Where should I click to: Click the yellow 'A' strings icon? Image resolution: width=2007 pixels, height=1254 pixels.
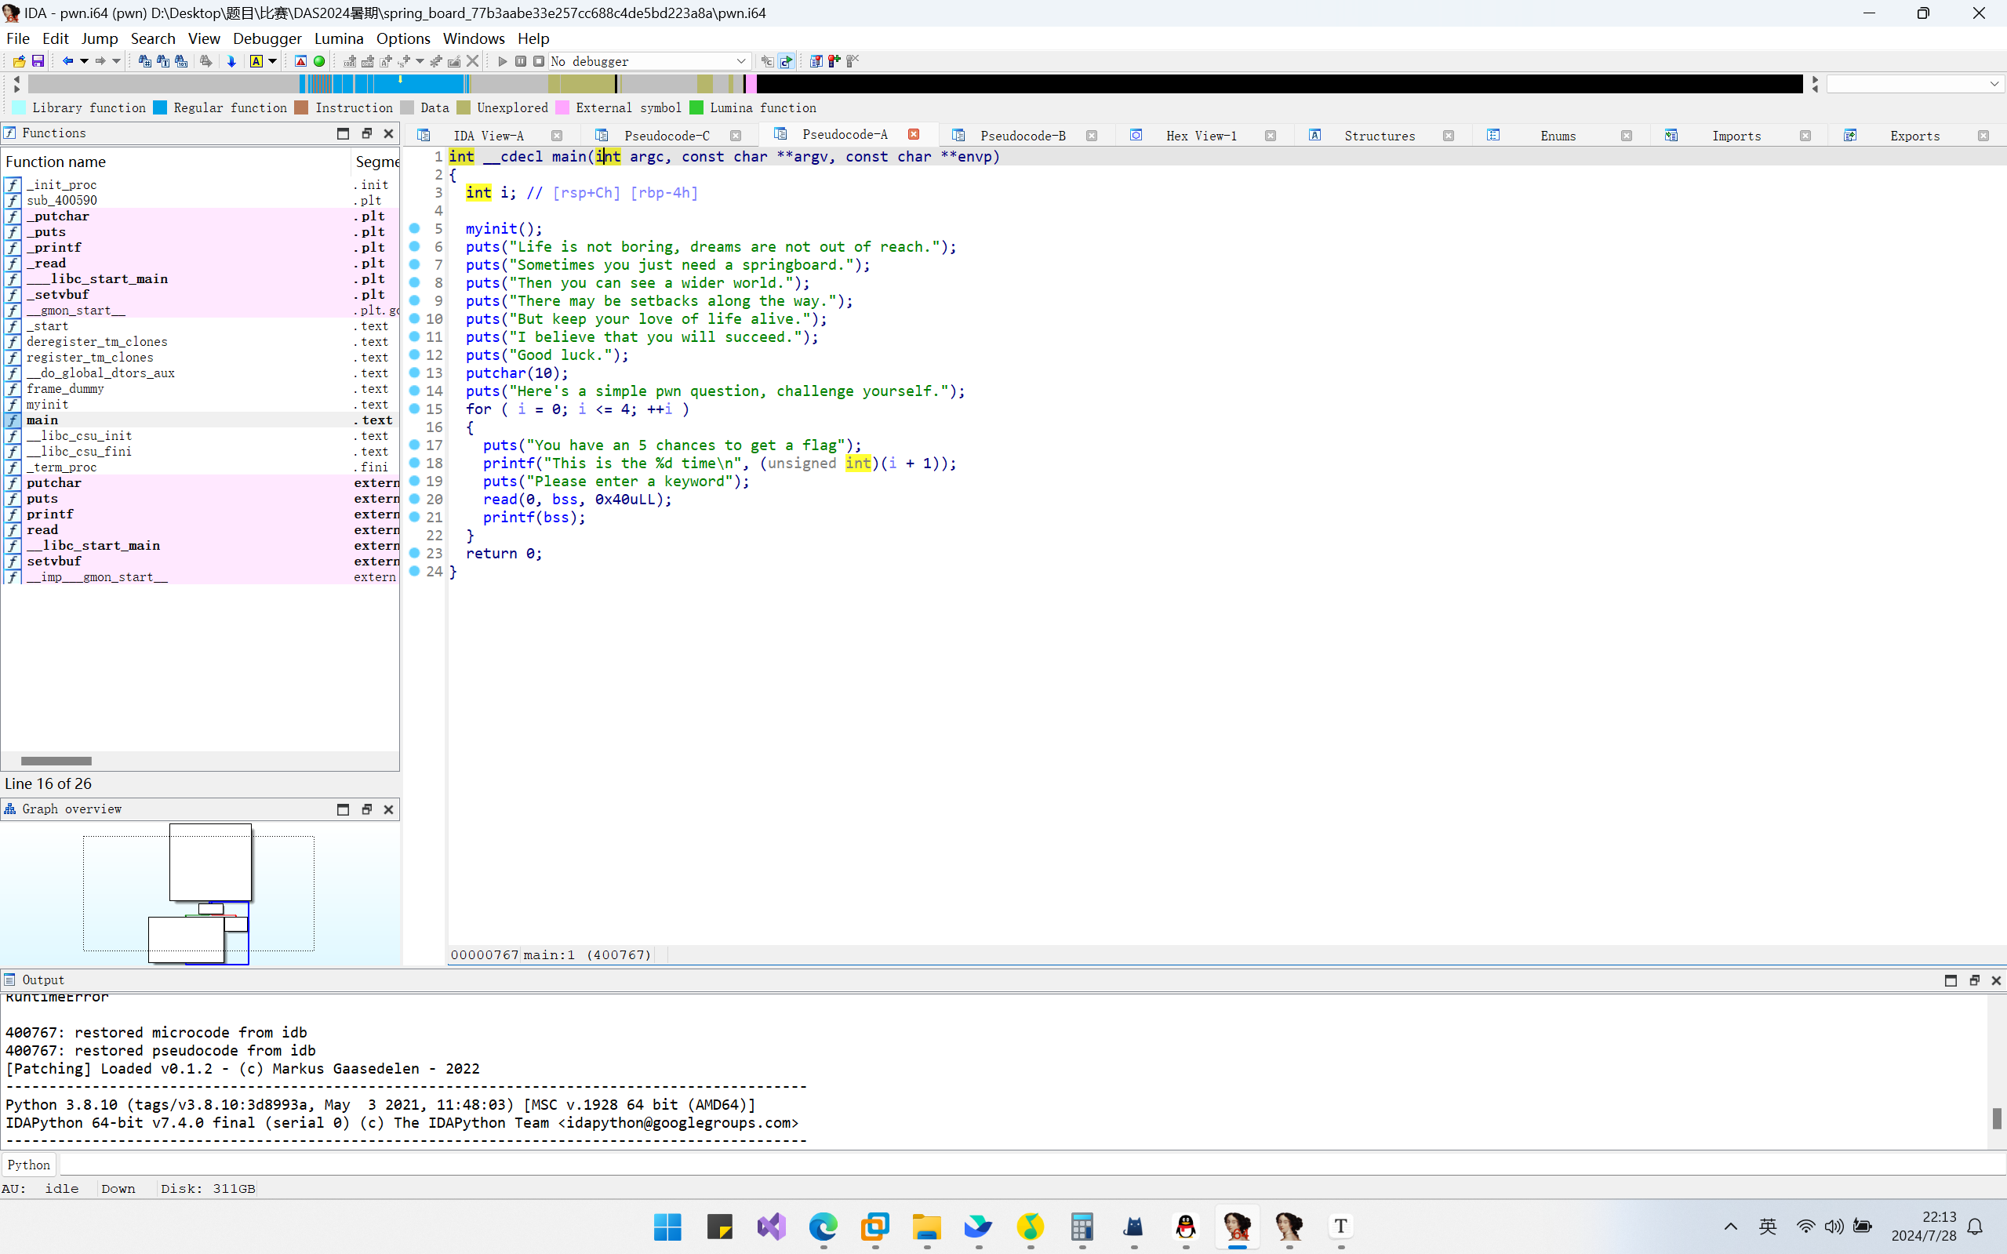256,61
